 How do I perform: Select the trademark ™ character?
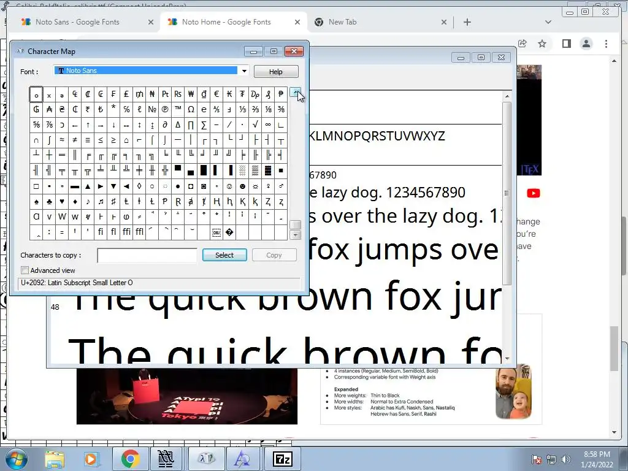178,109
